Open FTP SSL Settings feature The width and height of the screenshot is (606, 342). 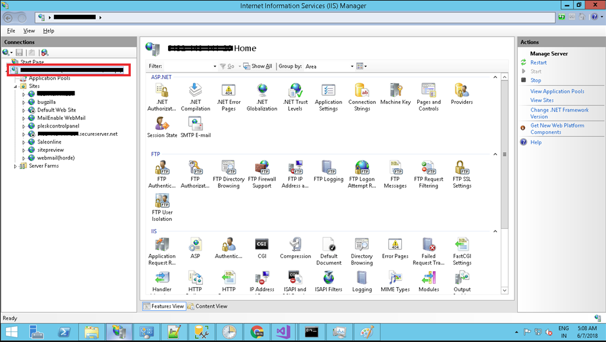click(x=462, y=174)
